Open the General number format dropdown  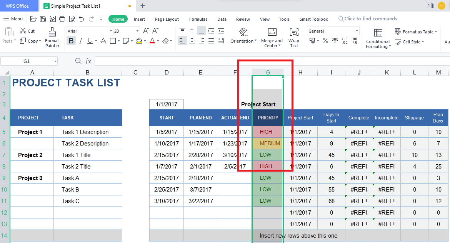point(357,31)
